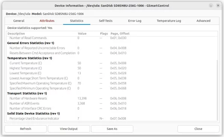This screenshot has height=137, width=224.
Task: Select Resets Between Cmd Acceptance and Completion row
Action: tap(112, 53)
